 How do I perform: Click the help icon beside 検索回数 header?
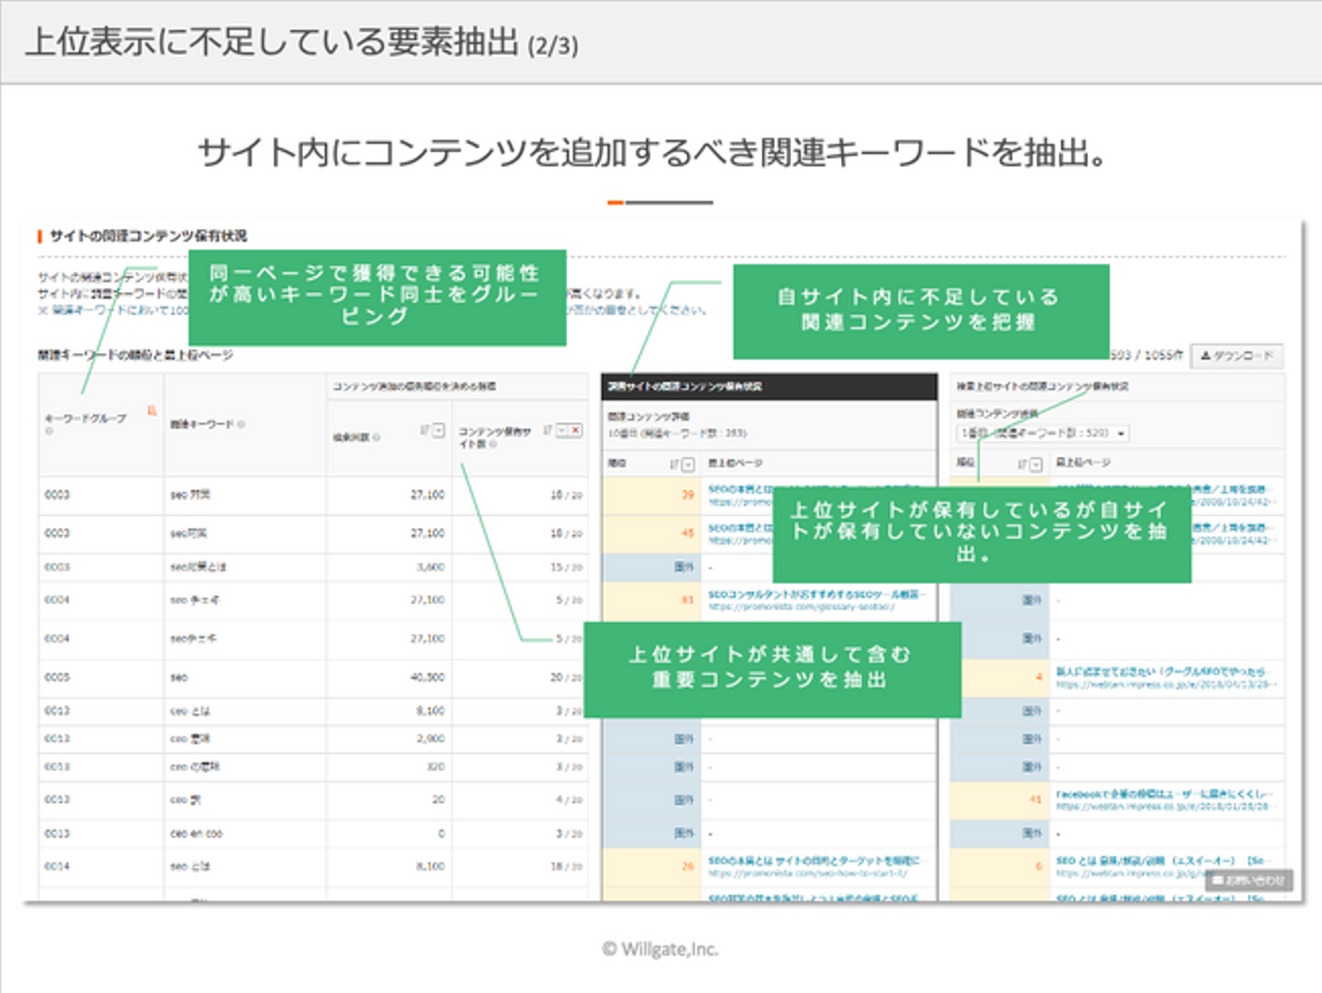coord(376,437)
